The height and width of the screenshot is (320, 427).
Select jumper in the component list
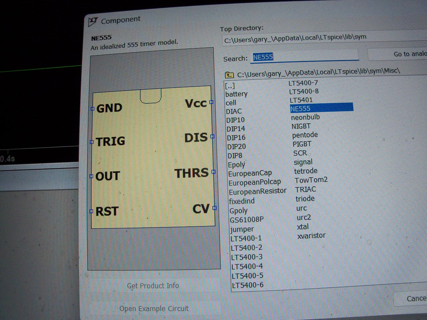point(242,229)
